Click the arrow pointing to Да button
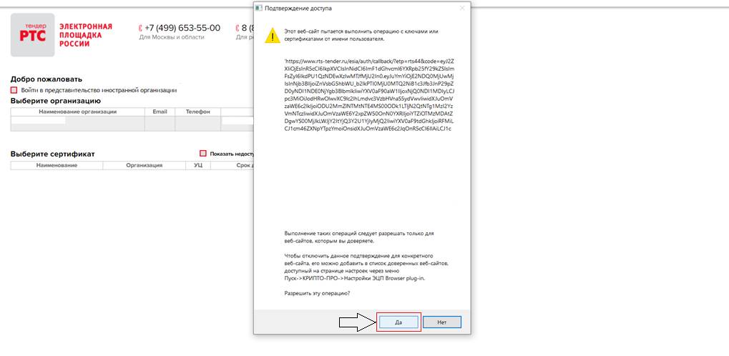The width and height of the screenshot is (729, 356). coord(356,322)
